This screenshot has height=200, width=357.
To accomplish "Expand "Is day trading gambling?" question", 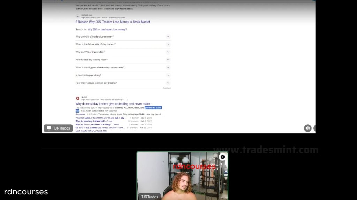I will point(123,75).
